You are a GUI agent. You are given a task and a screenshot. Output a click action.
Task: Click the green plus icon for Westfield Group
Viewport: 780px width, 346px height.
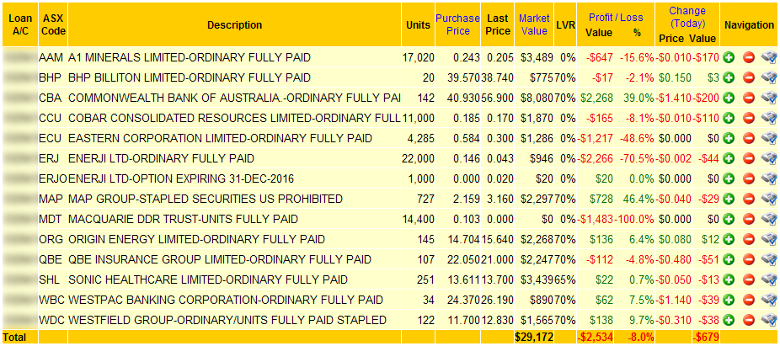tap(729, 320)
